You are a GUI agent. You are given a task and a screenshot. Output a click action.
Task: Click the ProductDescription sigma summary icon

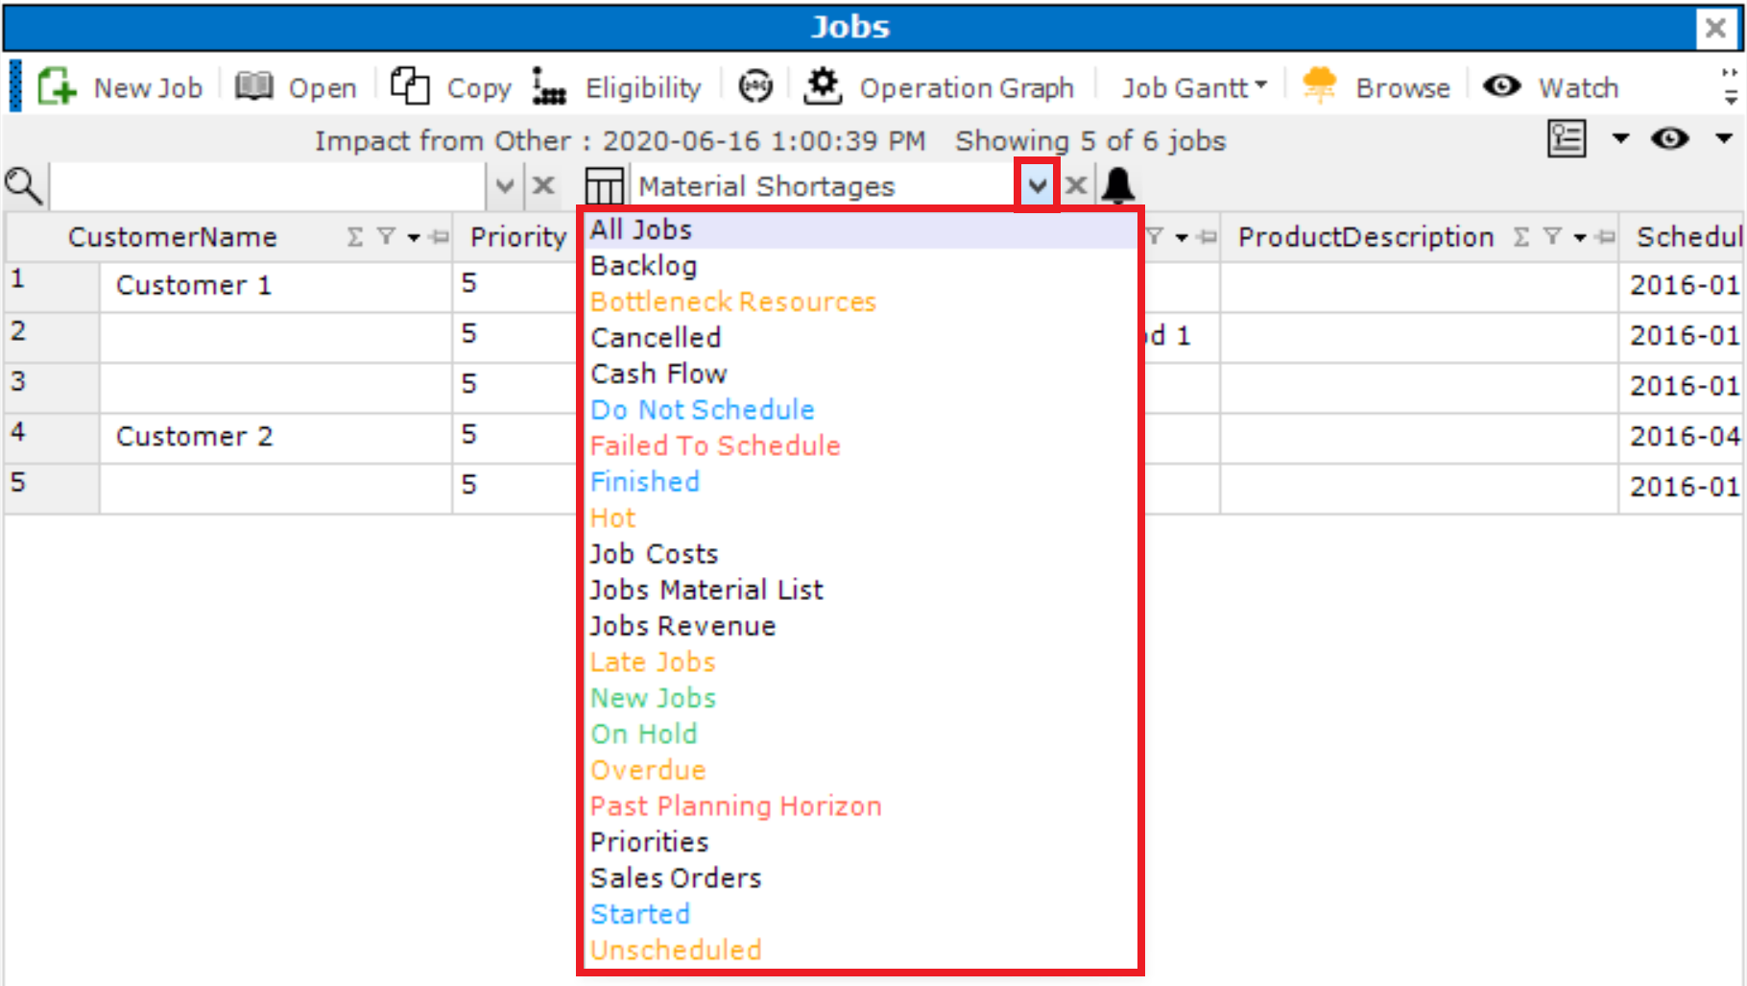pyautogui.click(x=1521, y=237)
